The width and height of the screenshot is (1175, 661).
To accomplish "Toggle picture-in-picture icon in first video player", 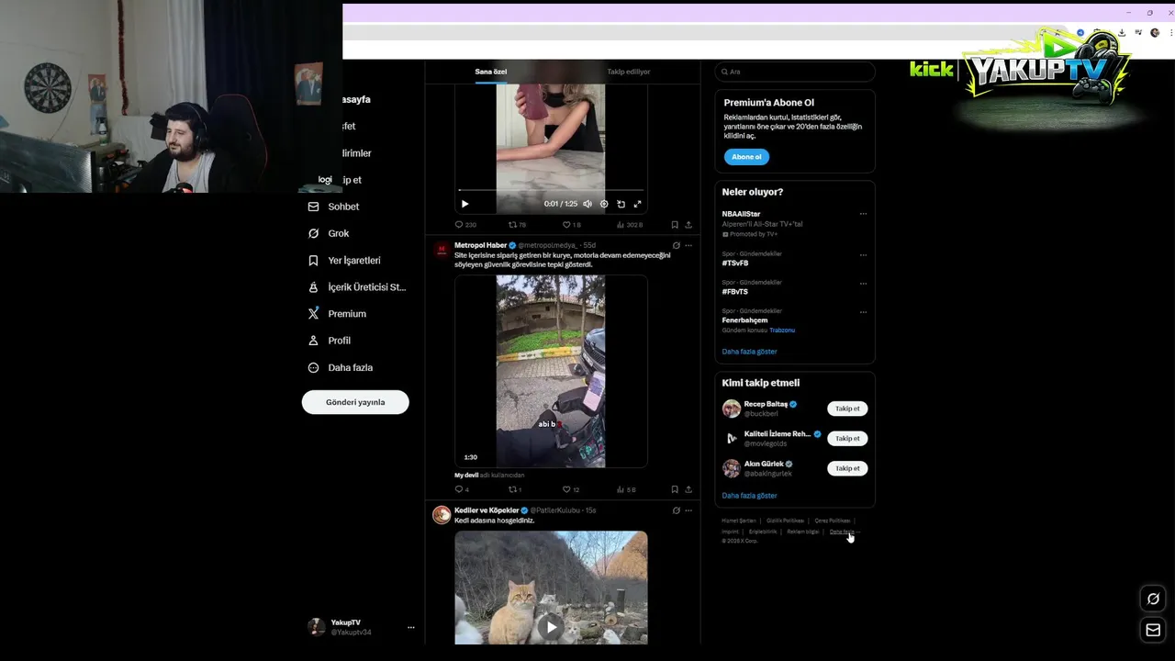I will coord(621,204).
